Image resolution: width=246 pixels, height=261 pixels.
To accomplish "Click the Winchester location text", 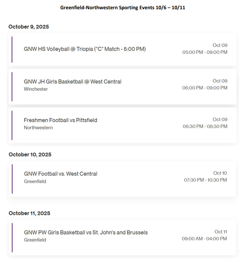I will (x=36, y=89).
